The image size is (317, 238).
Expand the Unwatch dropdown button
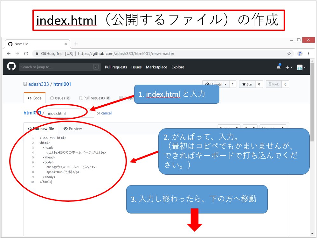pyautogui.click(x=216, y=84)
